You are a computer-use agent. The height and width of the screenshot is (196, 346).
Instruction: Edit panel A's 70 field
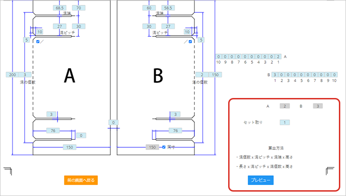coord(79,8)
